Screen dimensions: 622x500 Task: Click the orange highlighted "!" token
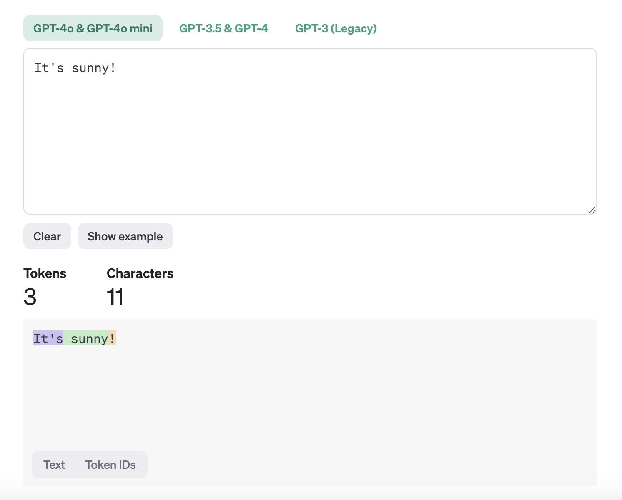click(x=112, y=339)
